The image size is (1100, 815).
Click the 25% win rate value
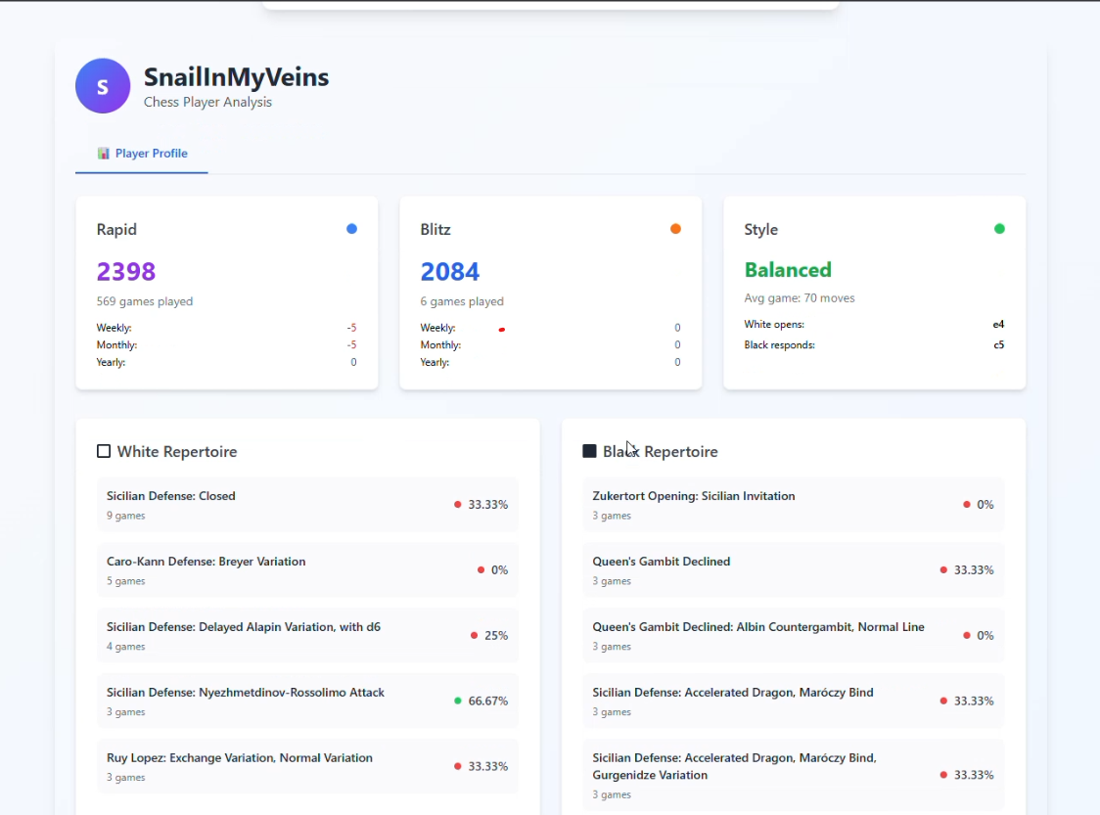(496, 635)
